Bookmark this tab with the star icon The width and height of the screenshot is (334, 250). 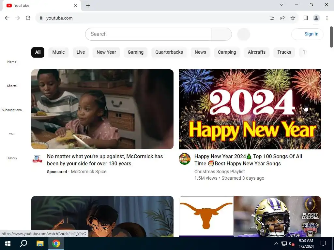click(293, 18)
